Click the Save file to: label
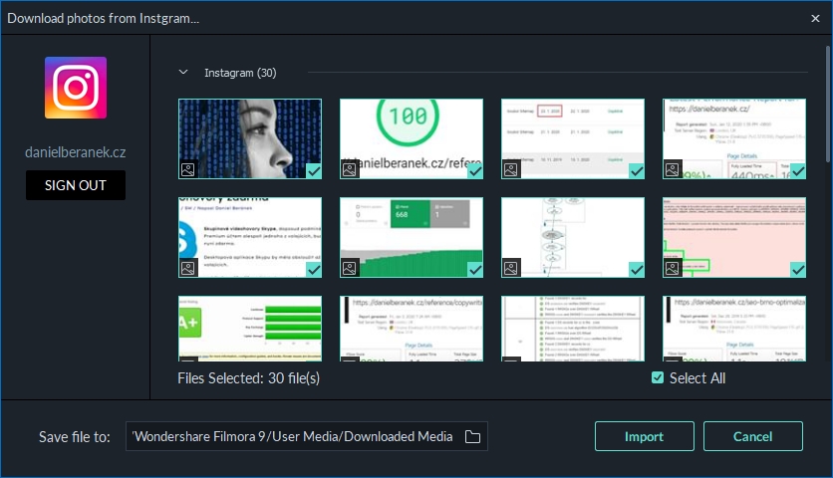The width and height of the screenshot is (833, 478). point(75,437)
